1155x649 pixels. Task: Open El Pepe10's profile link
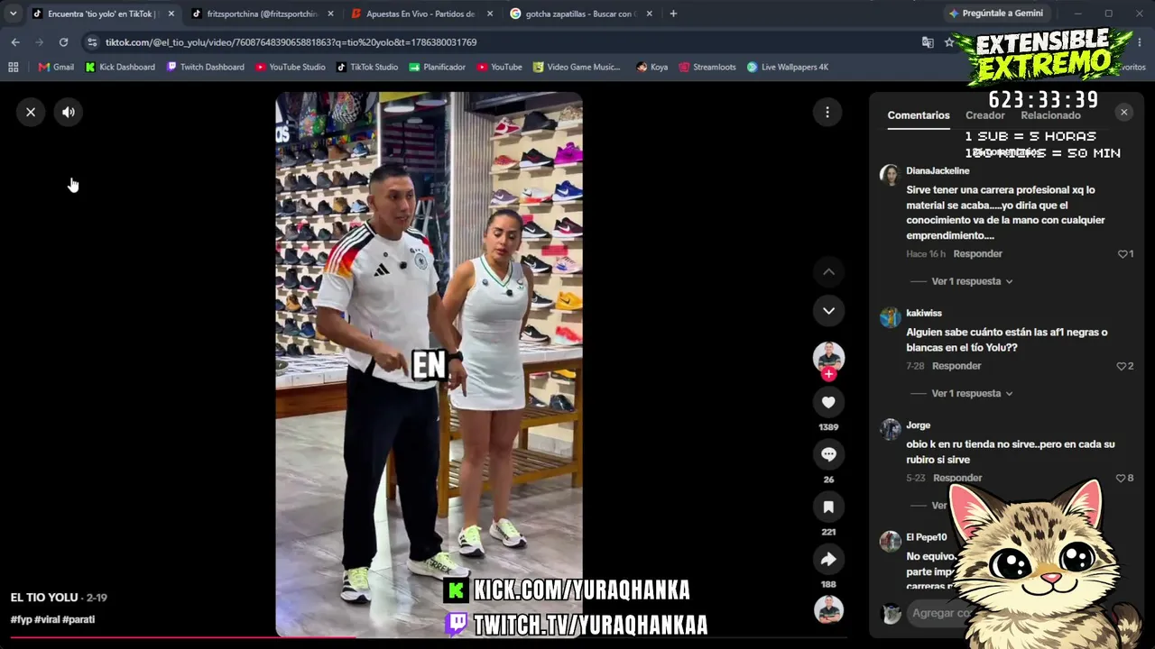tap(927, 537)
